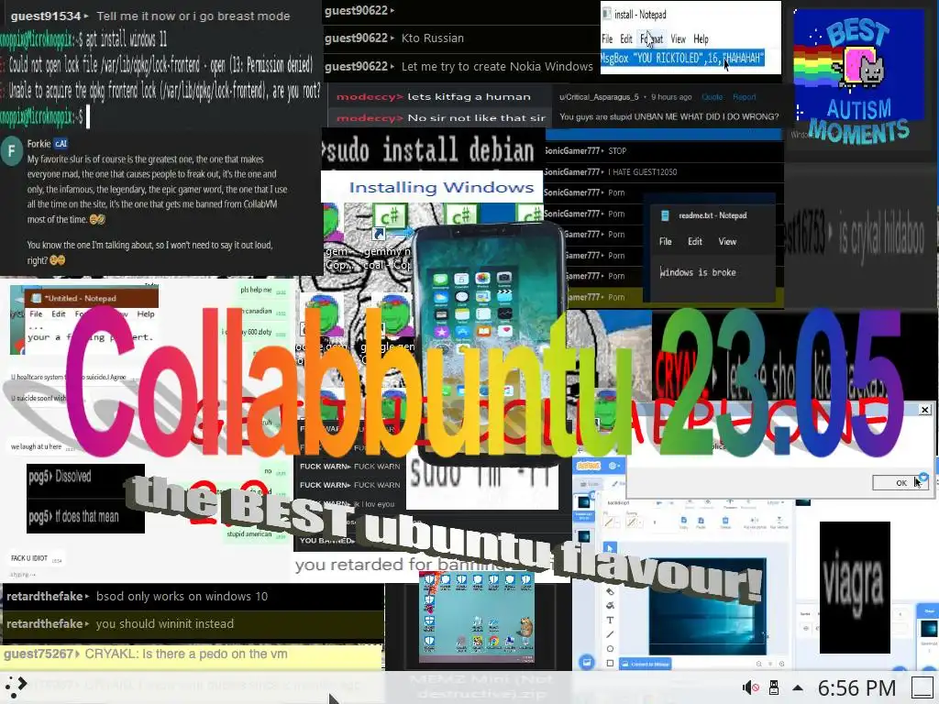Open File menu in install Notepad window
The height and width of the screenshot is (704, 939).
tap(607, 38)
